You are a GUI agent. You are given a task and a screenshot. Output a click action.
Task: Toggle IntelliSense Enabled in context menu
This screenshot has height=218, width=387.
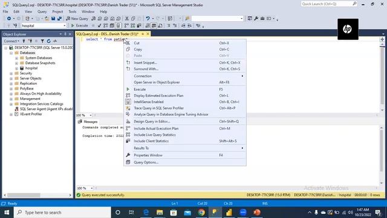coord(185,102)
